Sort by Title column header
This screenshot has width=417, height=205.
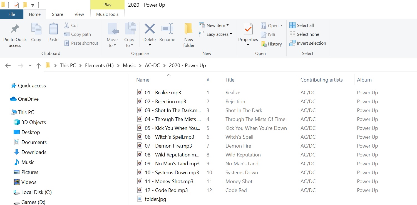[230, 80]
